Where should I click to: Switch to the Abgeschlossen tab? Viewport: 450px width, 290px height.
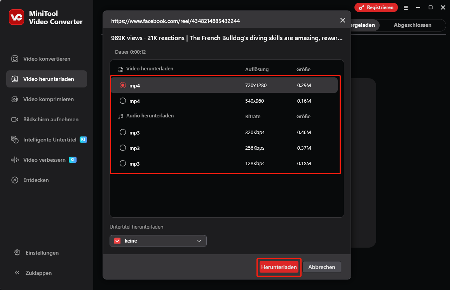click(x=412, y=25)
